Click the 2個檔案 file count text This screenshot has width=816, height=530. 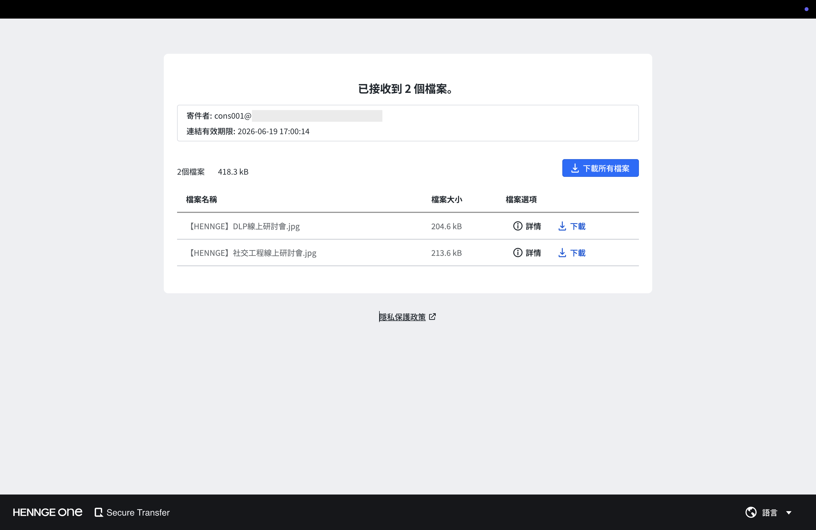(x=191, y=172)
